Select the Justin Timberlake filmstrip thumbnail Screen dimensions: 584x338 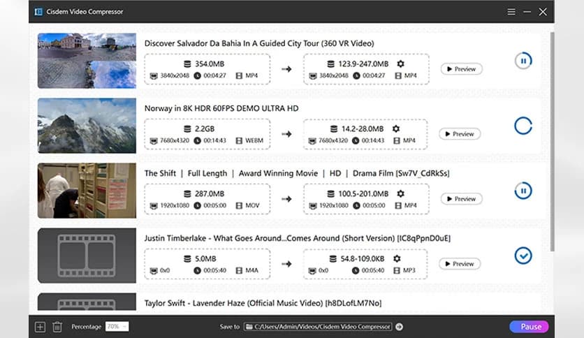coord(87,256)
